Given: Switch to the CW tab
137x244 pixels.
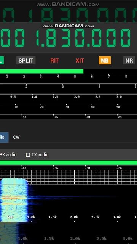Looking at the screenshot, I should (16, 137).
